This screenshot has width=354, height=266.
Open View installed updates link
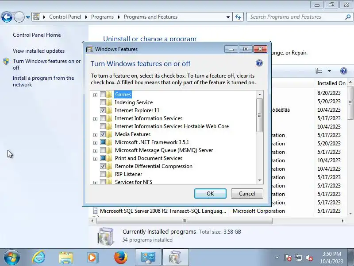(x=38, y=51)
